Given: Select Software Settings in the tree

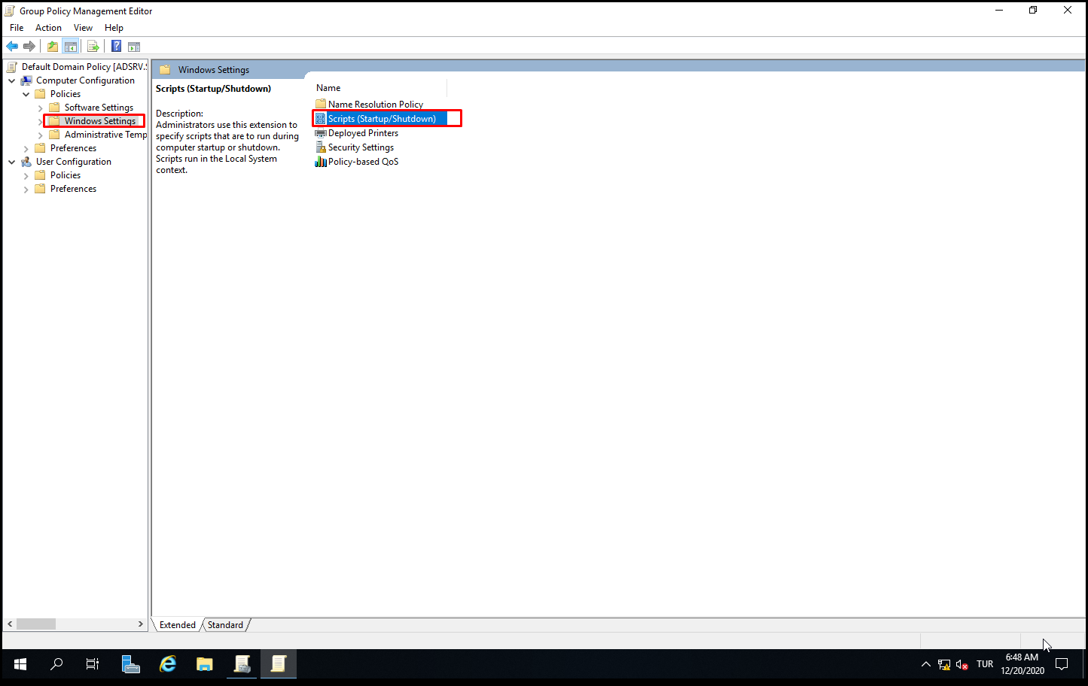Looking at the screenshot, I should pos(99,108).
